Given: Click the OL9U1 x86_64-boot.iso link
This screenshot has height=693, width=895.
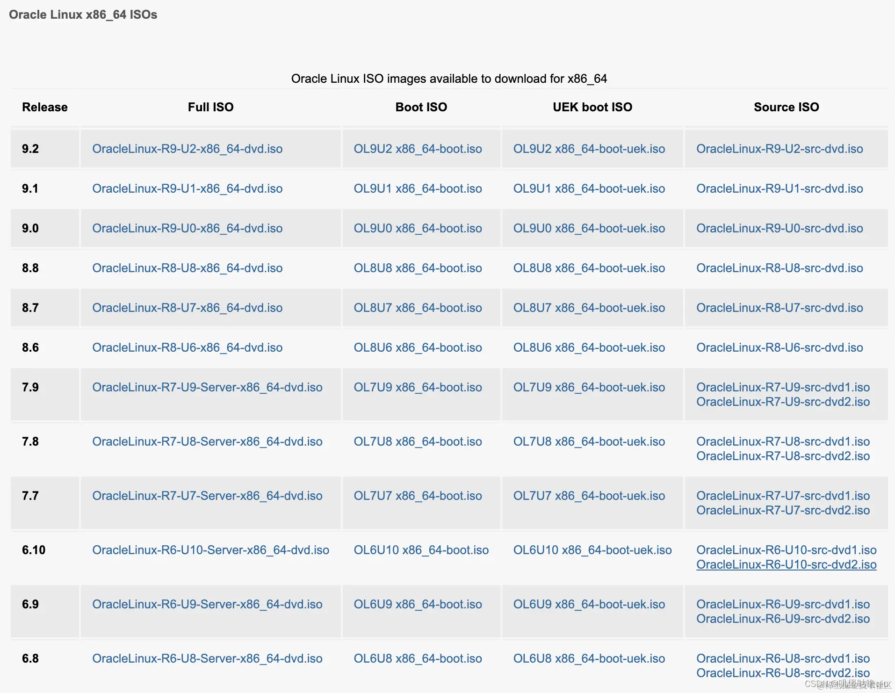Looking at the screenshot, I should (418, 188).
